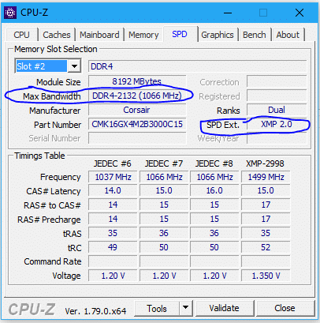Click the JEDEC #8 CAS# Latency 16.0
320x323 pixels.
point(214,190)
